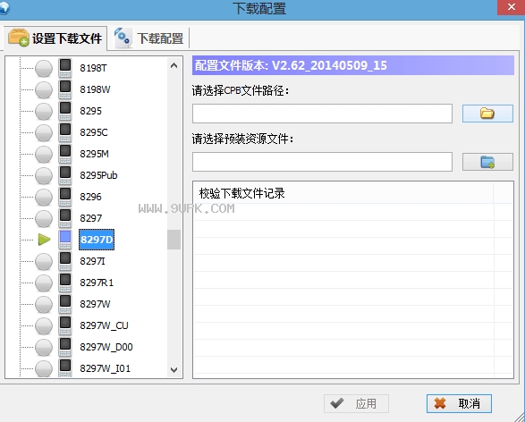
Task: Click the phone icon beside 8296
Action: coord(65,197)
